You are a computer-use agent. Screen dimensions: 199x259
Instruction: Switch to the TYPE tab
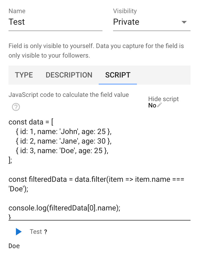(x=24, y=75)
